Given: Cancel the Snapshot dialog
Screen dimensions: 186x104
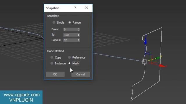Looking at the screenshot, I should (x=81, y=75).
